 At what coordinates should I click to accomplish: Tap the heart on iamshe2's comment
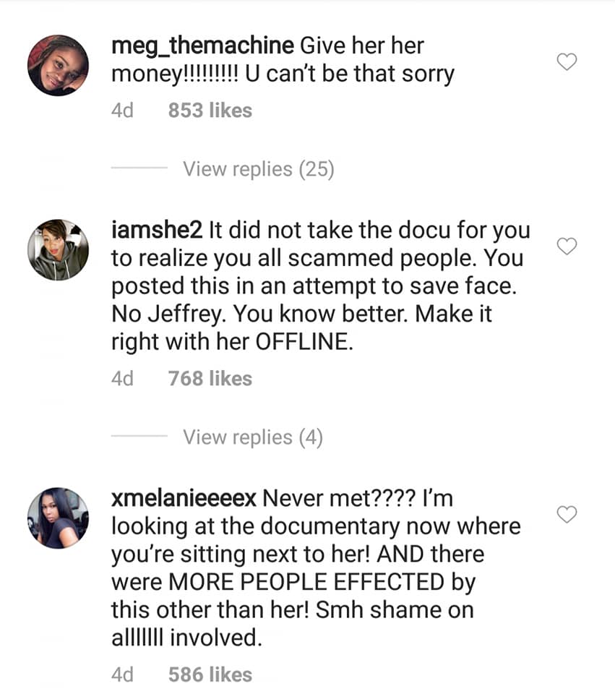point(568,247)
